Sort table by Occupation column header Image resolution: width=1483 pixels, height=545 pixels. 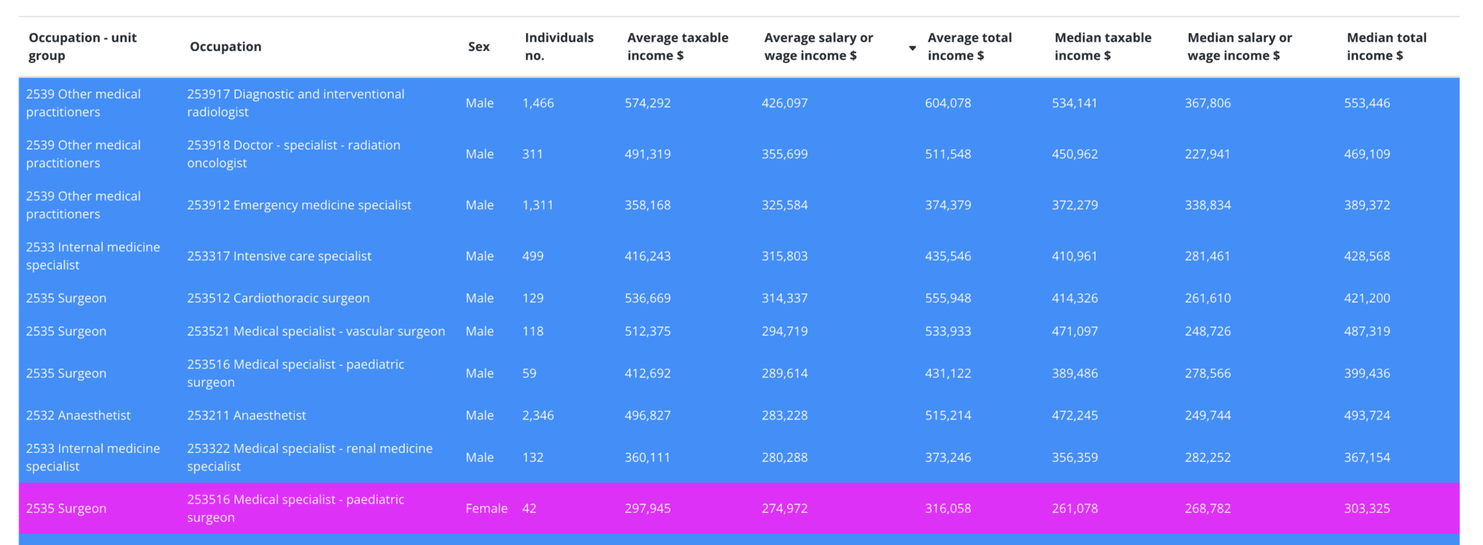[x=225, y=47]
